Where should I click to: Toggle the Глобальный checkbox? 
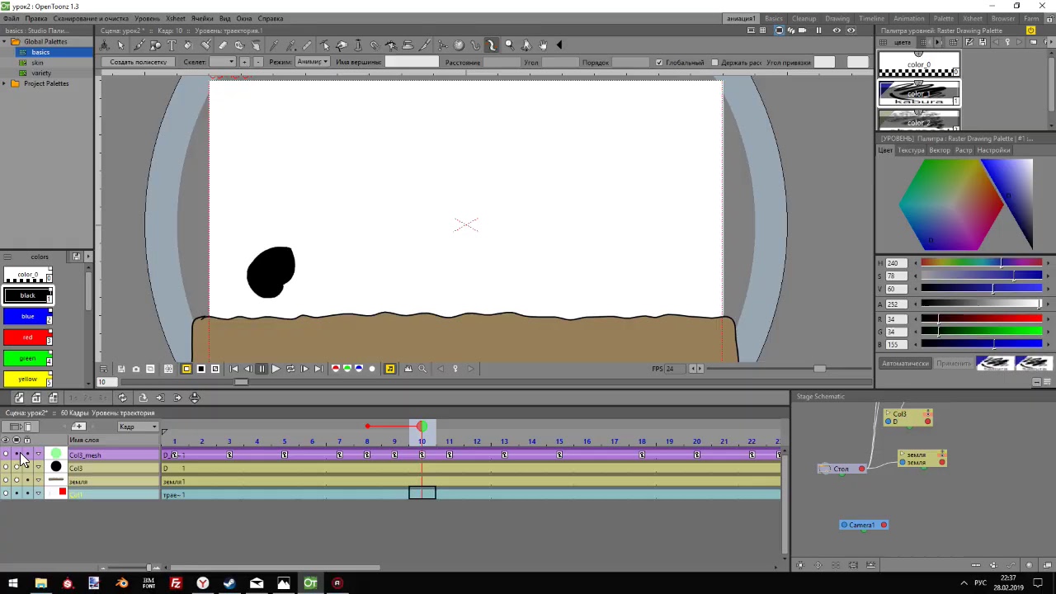click(x=658, y=63)
